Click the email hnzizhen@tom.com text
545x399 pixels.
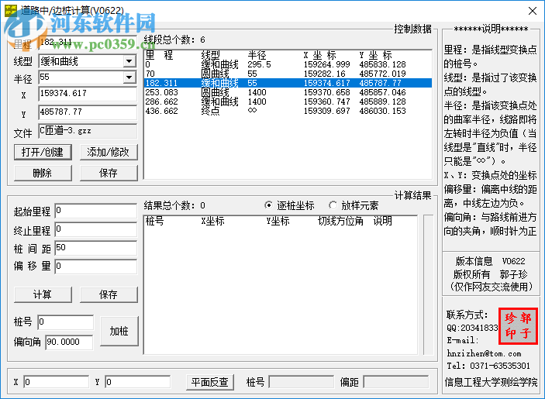pos(484,353)
